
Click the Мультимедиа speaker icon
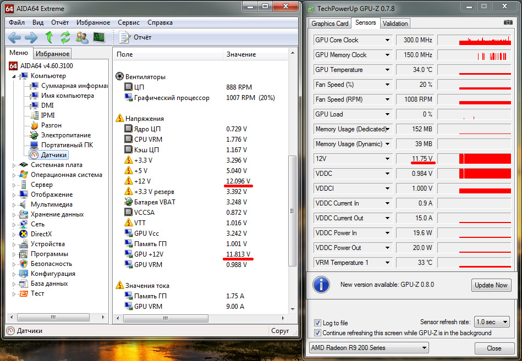coord(23,204)
